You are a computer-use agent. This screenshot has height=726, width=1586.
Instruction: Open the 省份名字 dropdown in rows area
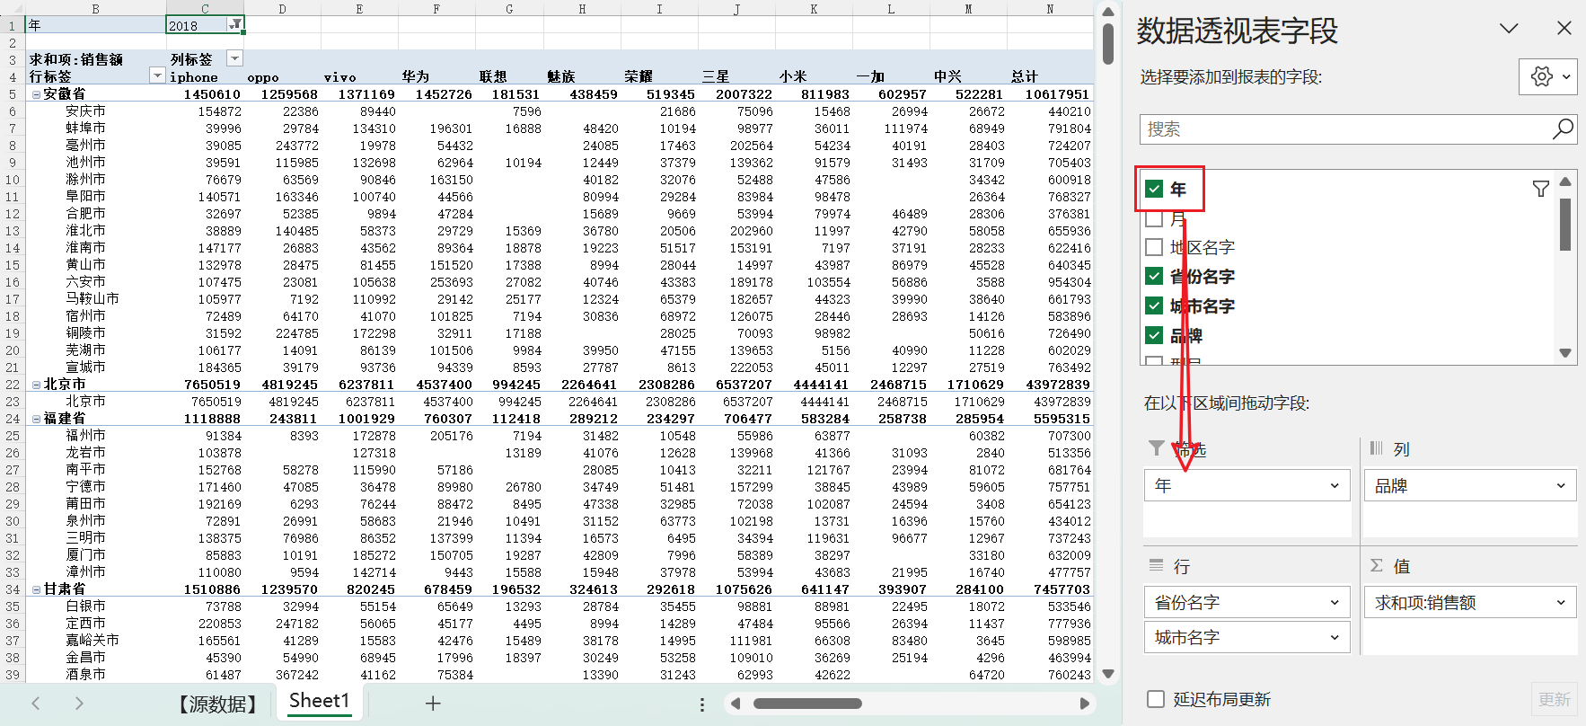(1335, 603)
